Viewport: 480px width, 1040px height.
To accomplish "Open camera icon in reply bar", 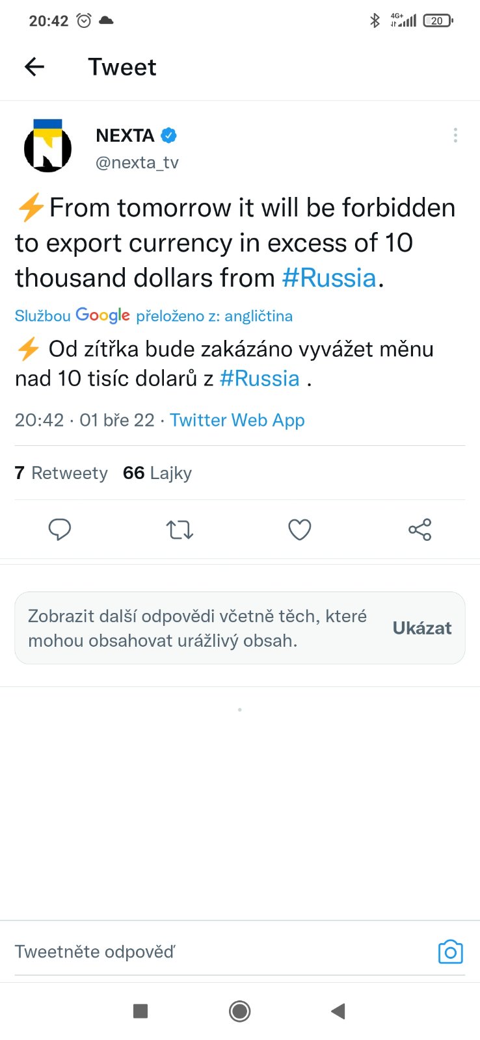I will 450,952.
